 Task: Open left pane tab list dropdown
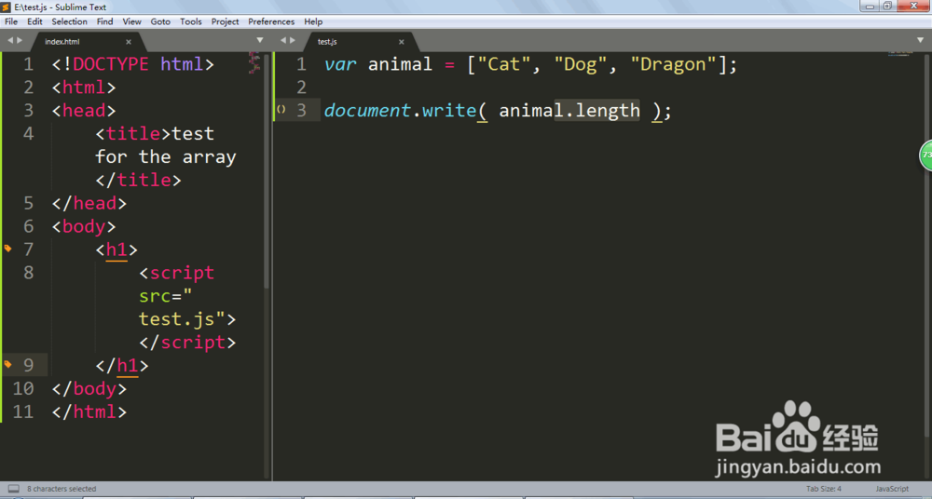[x=260, y=40]
